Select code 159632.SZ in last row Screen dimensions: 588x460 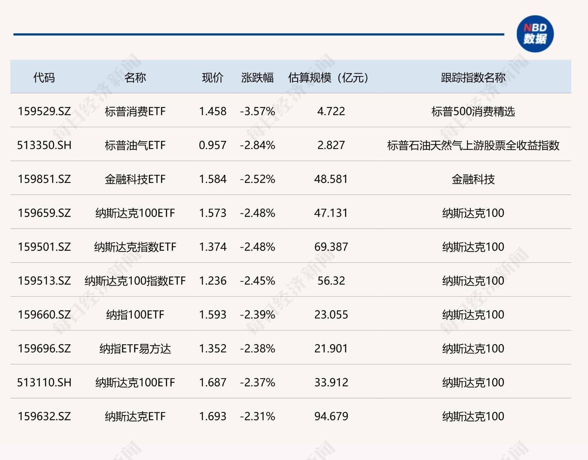(45, 416)
